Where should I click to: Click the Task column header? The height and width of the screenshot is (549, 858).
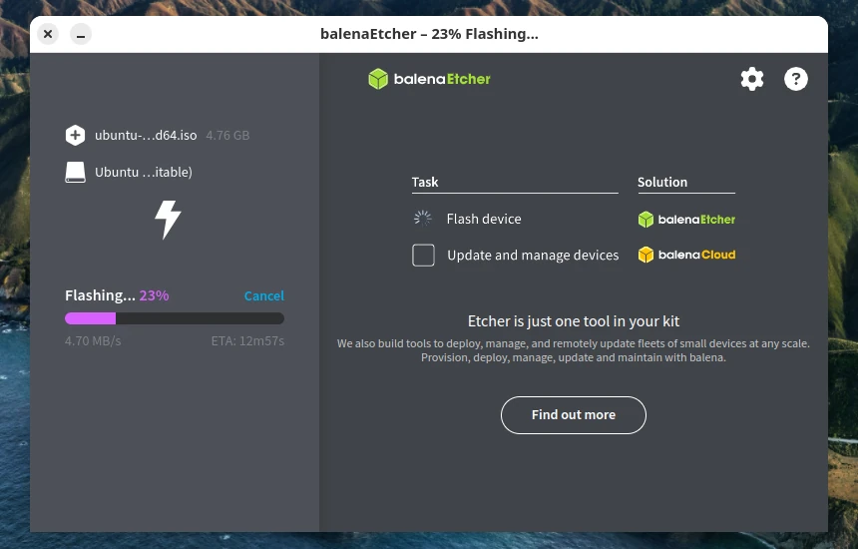tap(425, 183)
